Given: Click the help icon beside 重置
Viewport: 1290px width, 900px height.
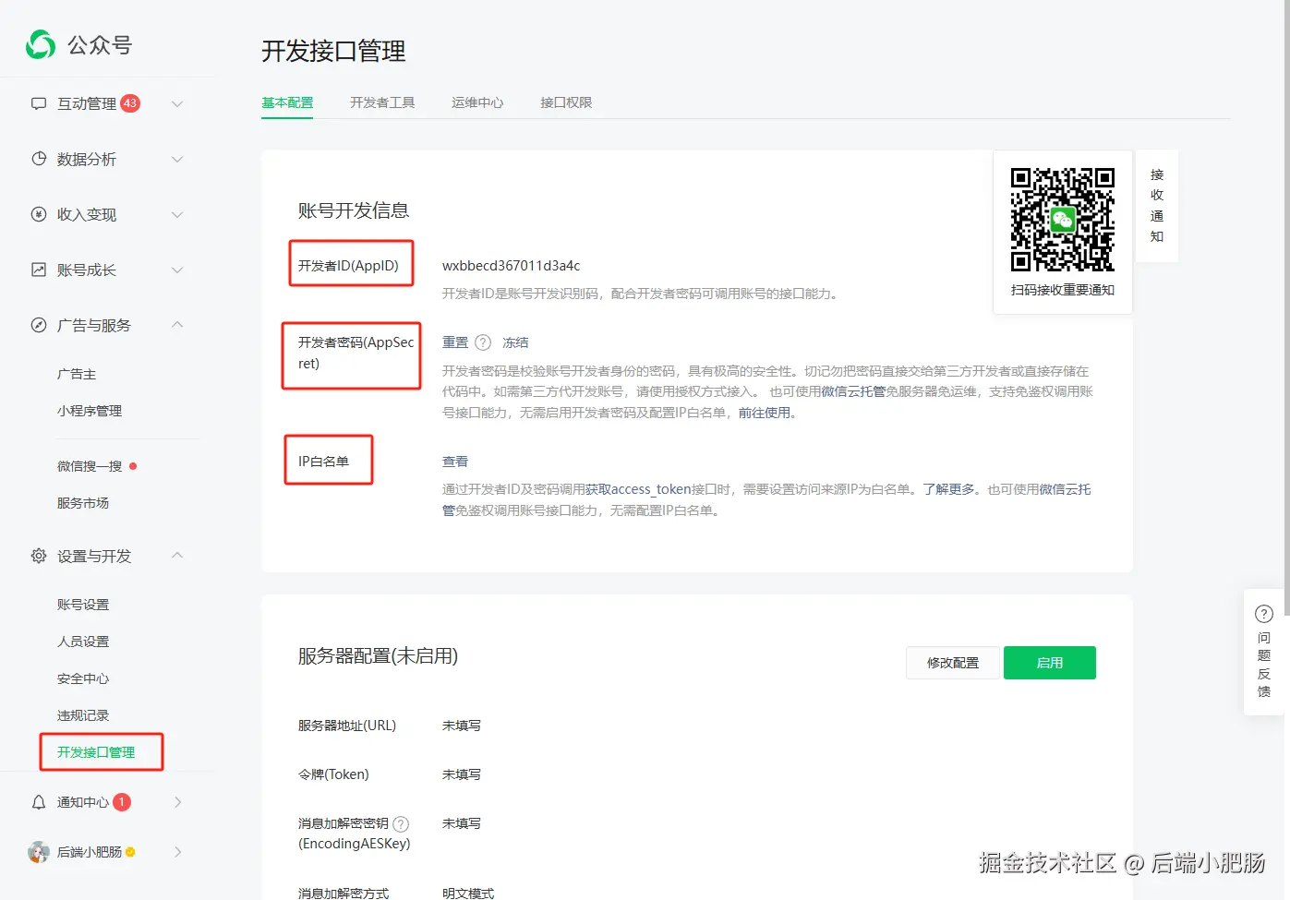Looking at the screenshot, I should [x=483, y=342].
